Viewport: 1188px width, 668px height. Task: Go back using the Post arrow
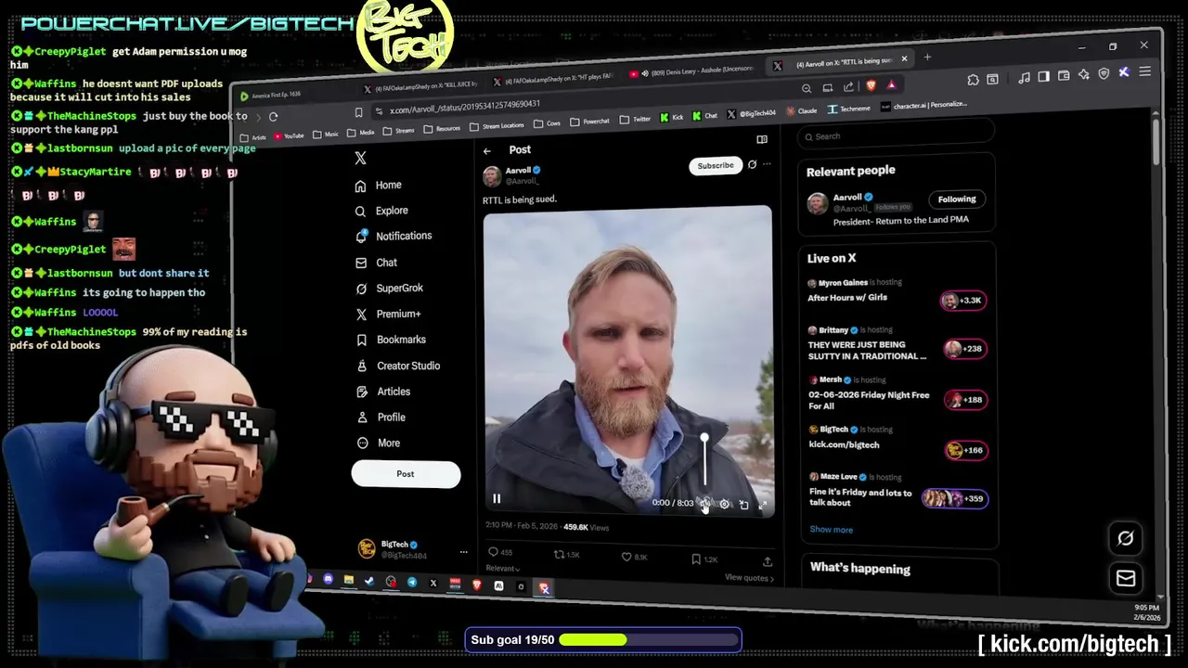coord(487,150)
